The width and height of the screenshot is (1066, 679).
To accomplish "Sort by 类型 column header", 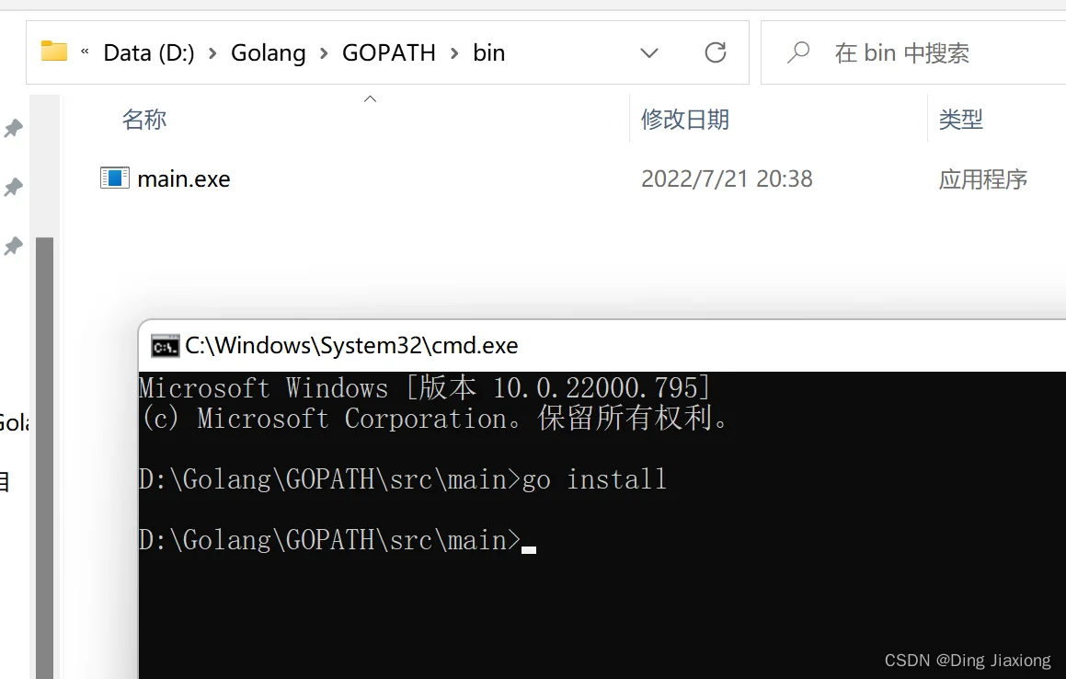I will (960, 120).
